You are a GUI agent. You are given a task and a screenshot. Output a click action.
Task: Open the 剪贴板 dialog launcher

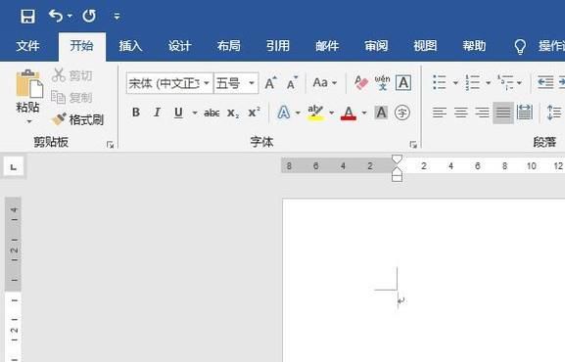click(x=111, y=145)
